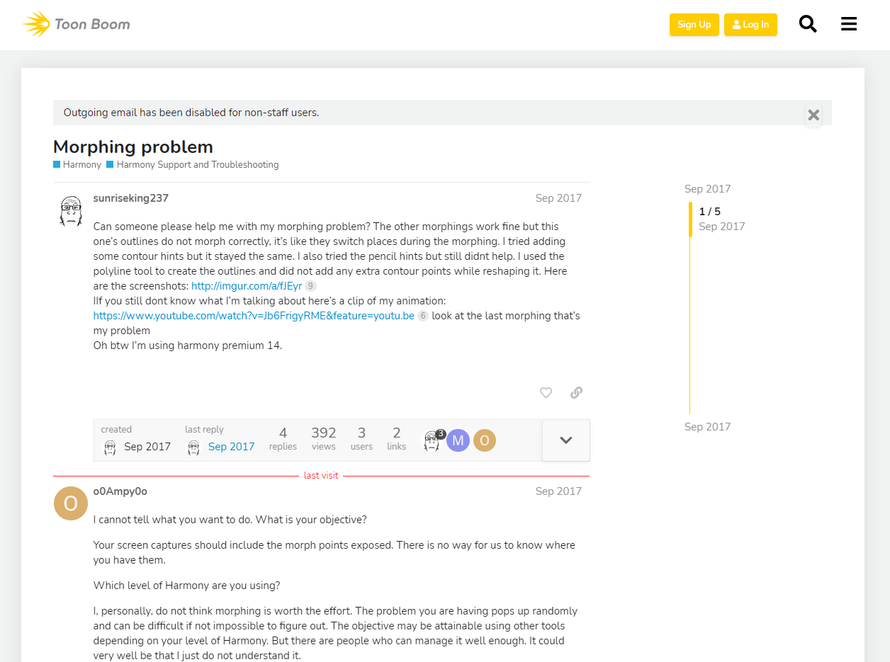Viewport: 890px width, 662px height.
Task: Click the Toon Boom logo
Action: pyautogui.click(x=77, y=24)
